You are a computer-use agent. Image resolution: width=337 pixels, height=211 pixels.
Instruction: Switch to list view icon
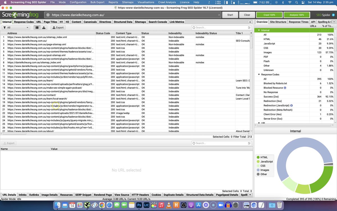[37, 28]
